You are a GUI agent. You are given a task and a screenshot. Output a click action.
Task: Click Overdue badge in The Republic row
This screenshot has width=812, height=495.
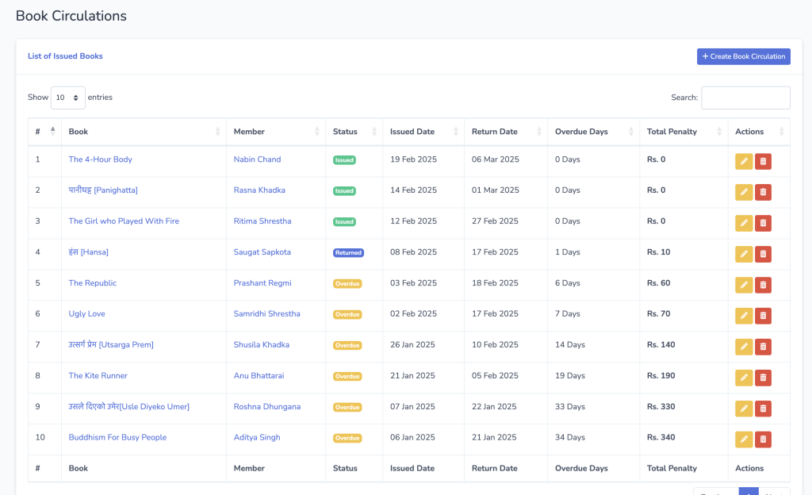tap(347, 284)
